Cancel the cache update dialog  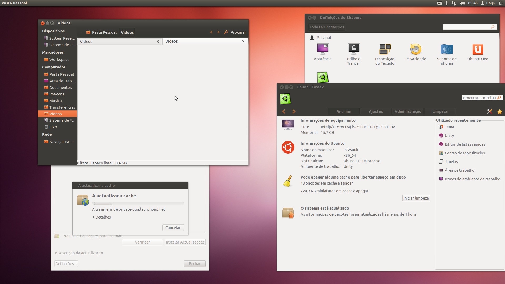pyautogui.click(x=173, y=228)
